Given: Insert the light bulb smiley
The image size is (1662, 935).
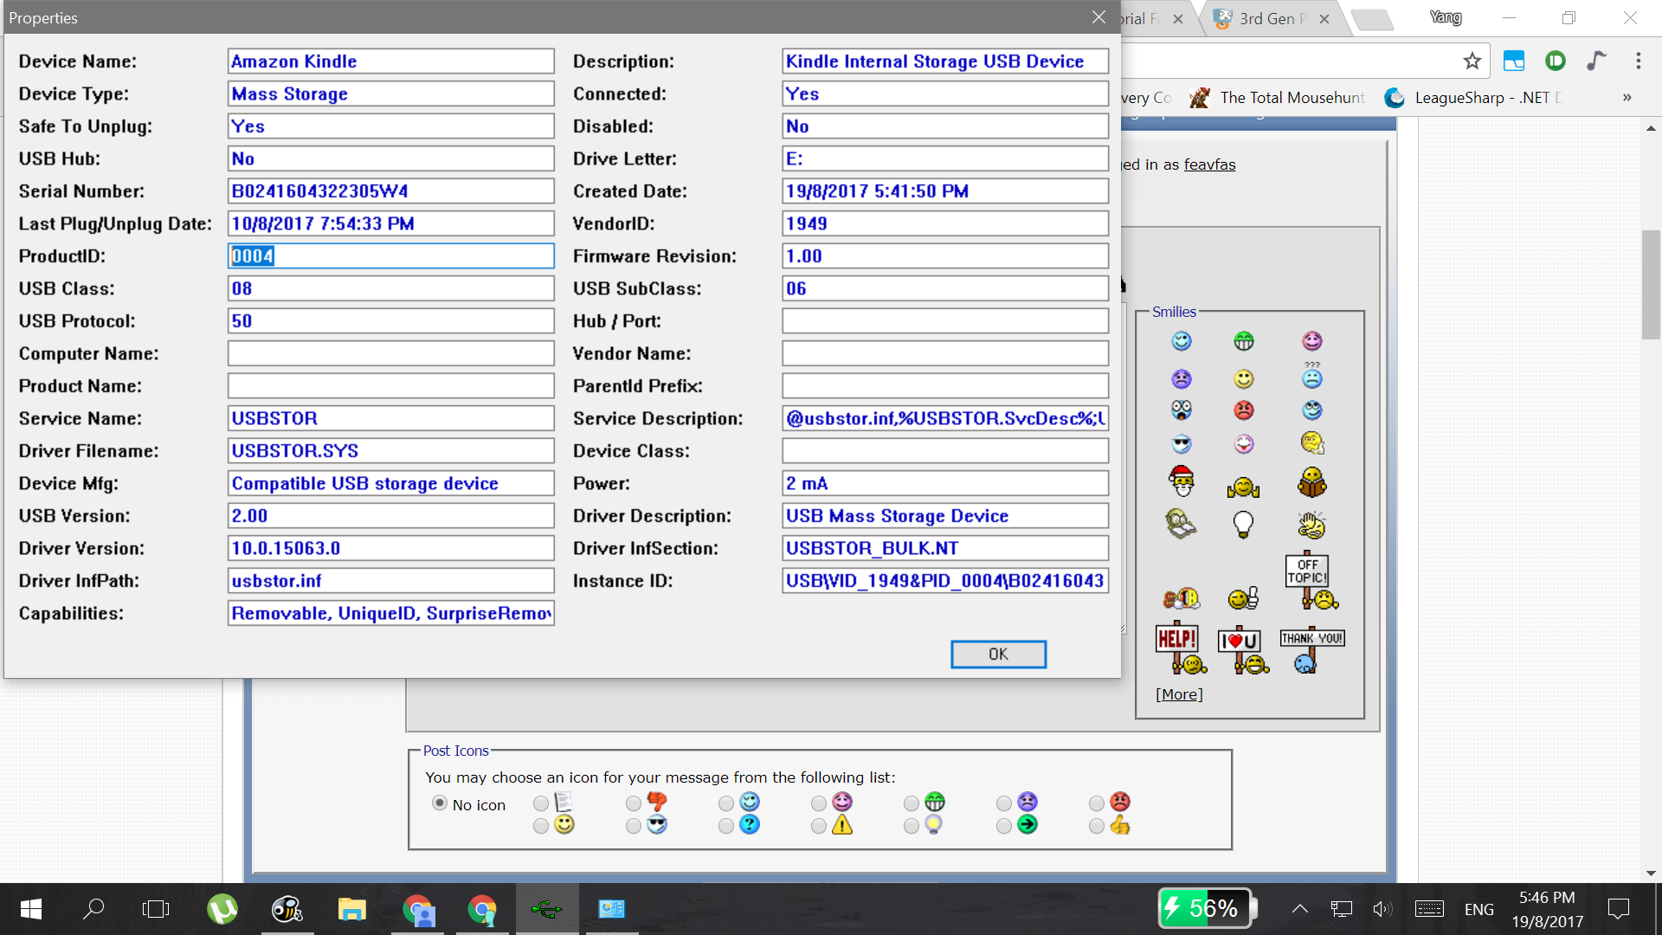Looking at the screenshot, I should tap(1243, 524).
